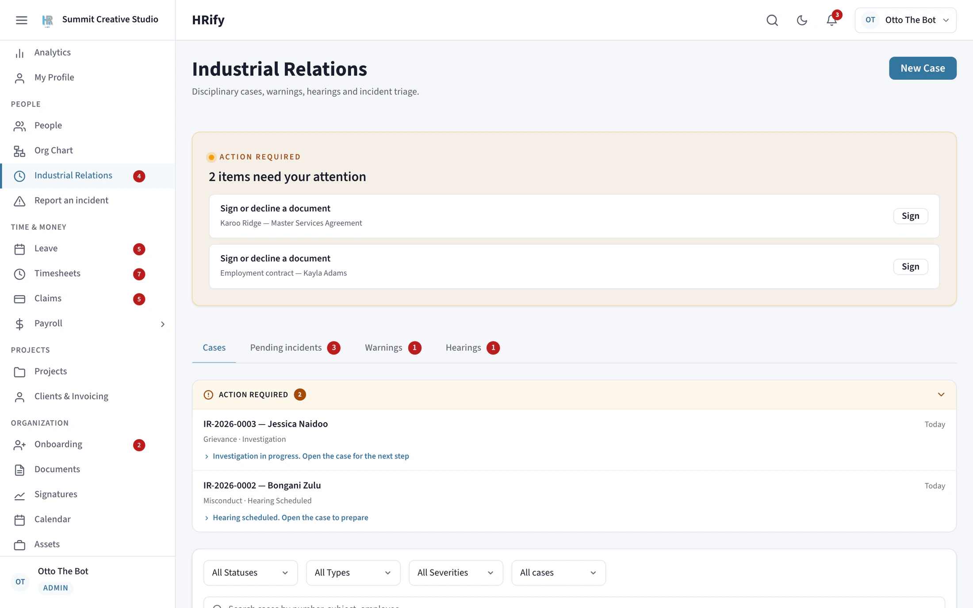Click the People group icon
973x608 pixels.
point(19,126)
